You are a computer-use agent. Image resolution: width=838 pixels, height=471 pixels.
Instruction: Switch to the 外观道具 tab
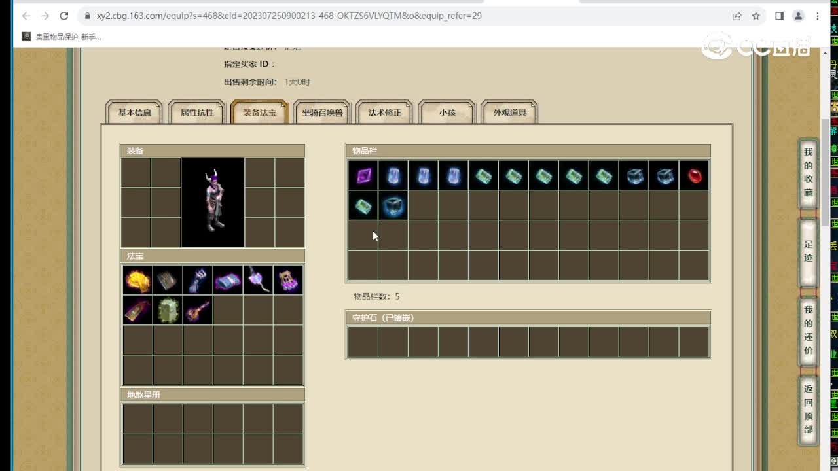[x=510, y=113]
